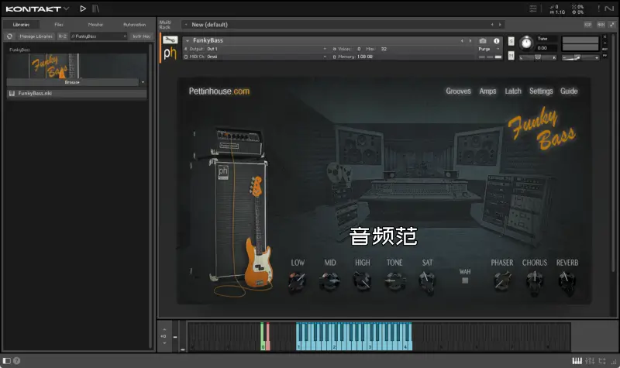Minimize rack view icon in rack header

[x=612, y=25]
